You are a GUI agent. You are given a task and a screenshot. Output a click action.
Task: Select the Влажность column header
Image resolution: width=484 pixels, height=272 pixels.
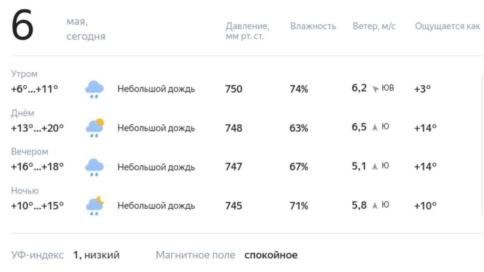tap(313, 26)
